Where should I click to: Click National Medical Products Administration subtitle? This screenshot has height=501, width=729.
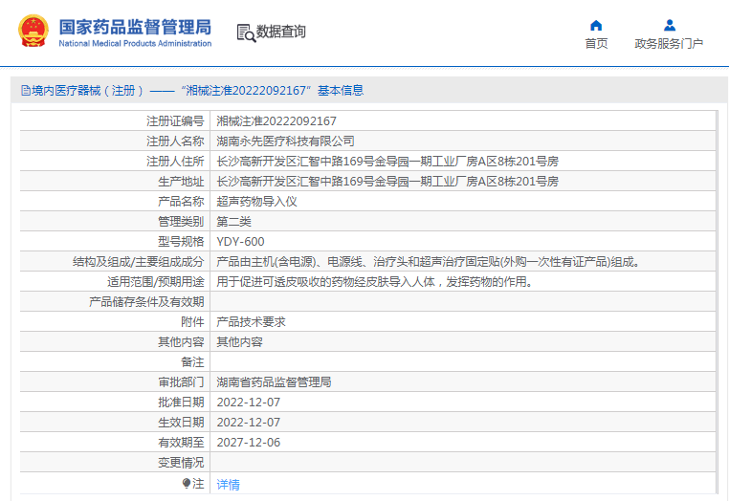(135, 43)
